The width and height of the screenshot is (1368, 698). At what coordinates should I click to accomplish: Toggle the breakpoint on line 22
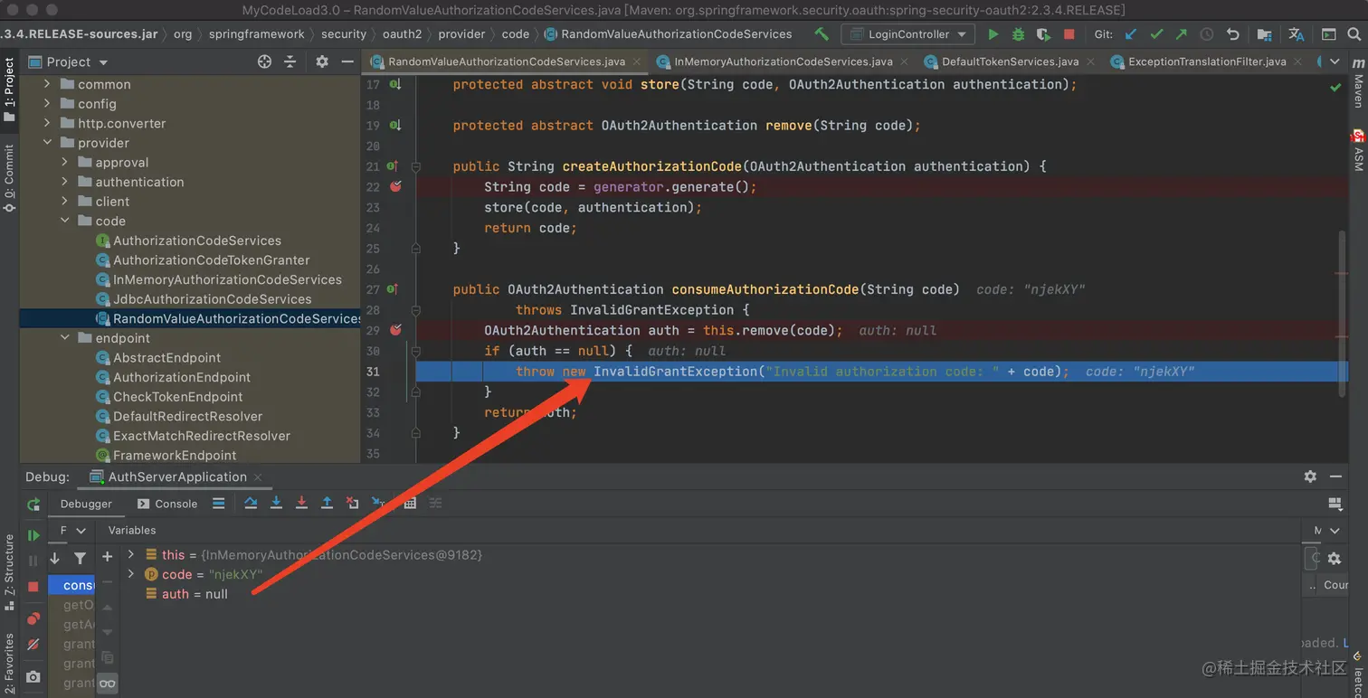point(395,186)
